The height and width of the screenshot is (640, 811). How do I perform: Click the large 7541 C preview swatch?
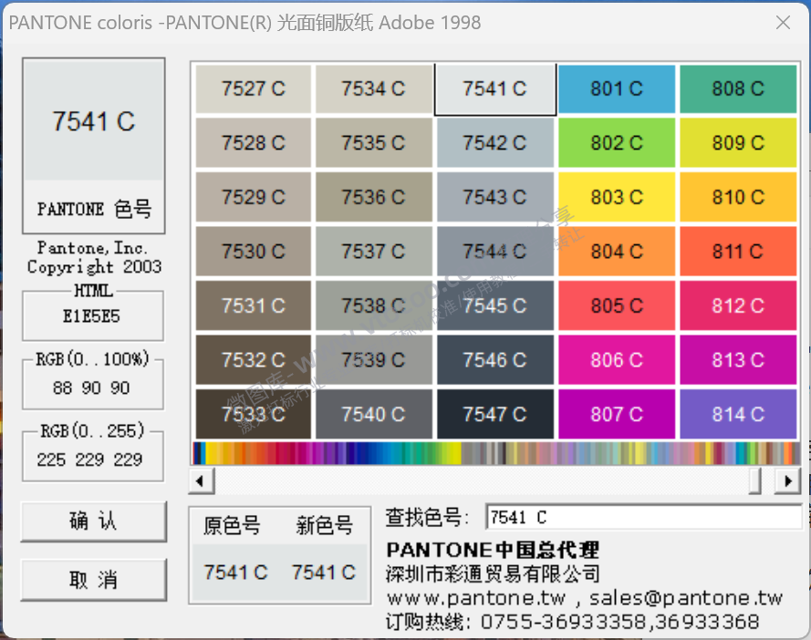(x=92, y=121)
